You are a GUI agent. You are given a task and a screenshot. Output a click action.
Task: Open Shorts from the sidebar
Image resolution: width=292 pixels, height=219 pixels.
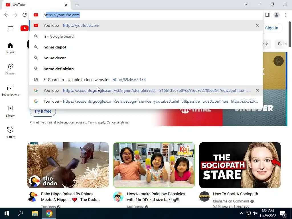(10, 69)
